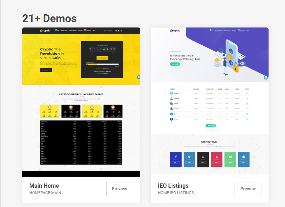The width and height of the screenshot is (285, 207).
Task: Click the Cryptic logo in the IEO demo header
Action: click(175, 31)
